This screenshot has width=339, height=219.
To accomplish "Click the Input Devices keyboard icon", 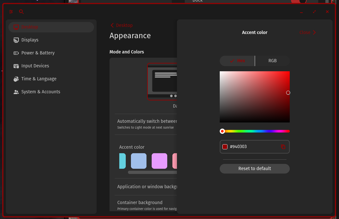I will (16, 66).
